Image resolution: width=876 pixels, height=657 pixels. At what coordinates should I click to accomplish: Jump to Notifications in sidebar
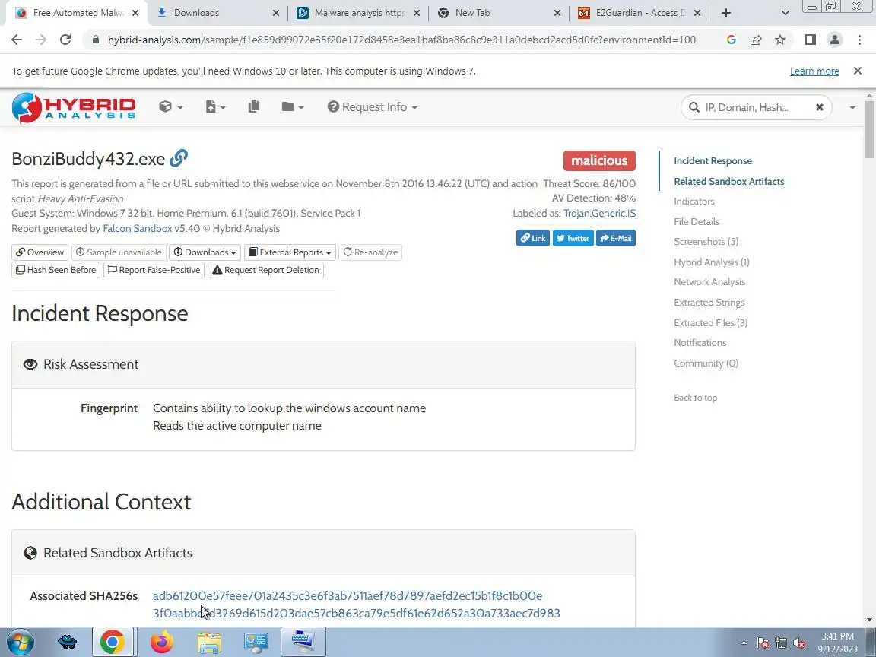[700, 342]
